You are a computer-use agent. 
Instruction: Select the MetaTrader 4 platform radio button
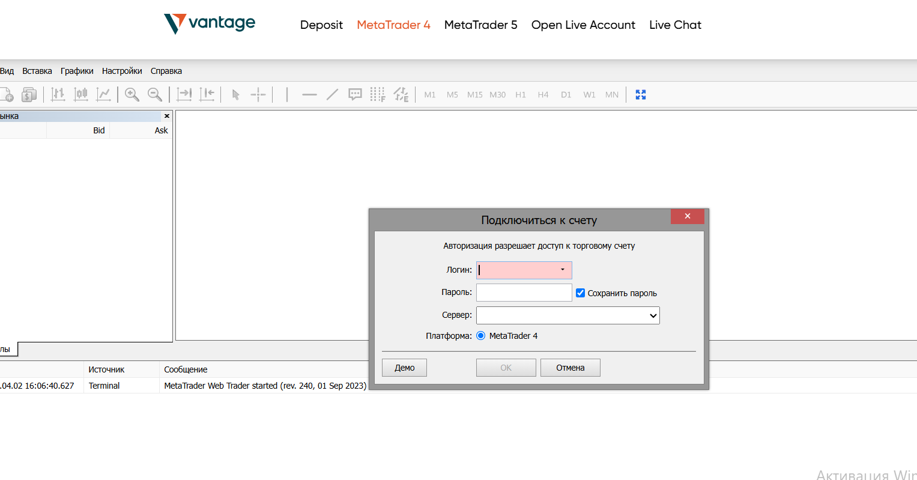[x=481, y=336]
